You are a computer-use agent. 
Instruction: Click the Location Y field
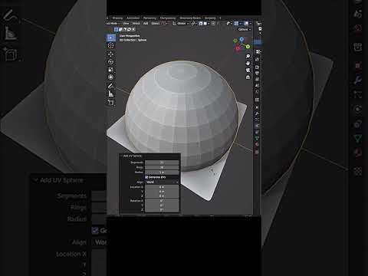click(162, 192)
